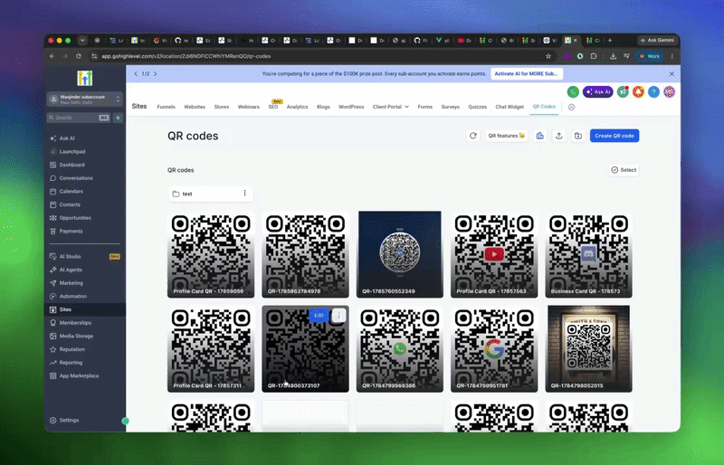Click the refresh icon beside QR features

pos(472,136)
